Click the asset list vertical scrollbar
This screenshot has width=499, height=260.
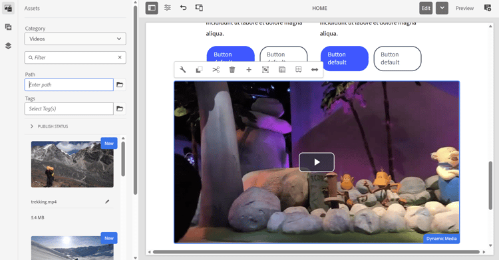[123, 159]
